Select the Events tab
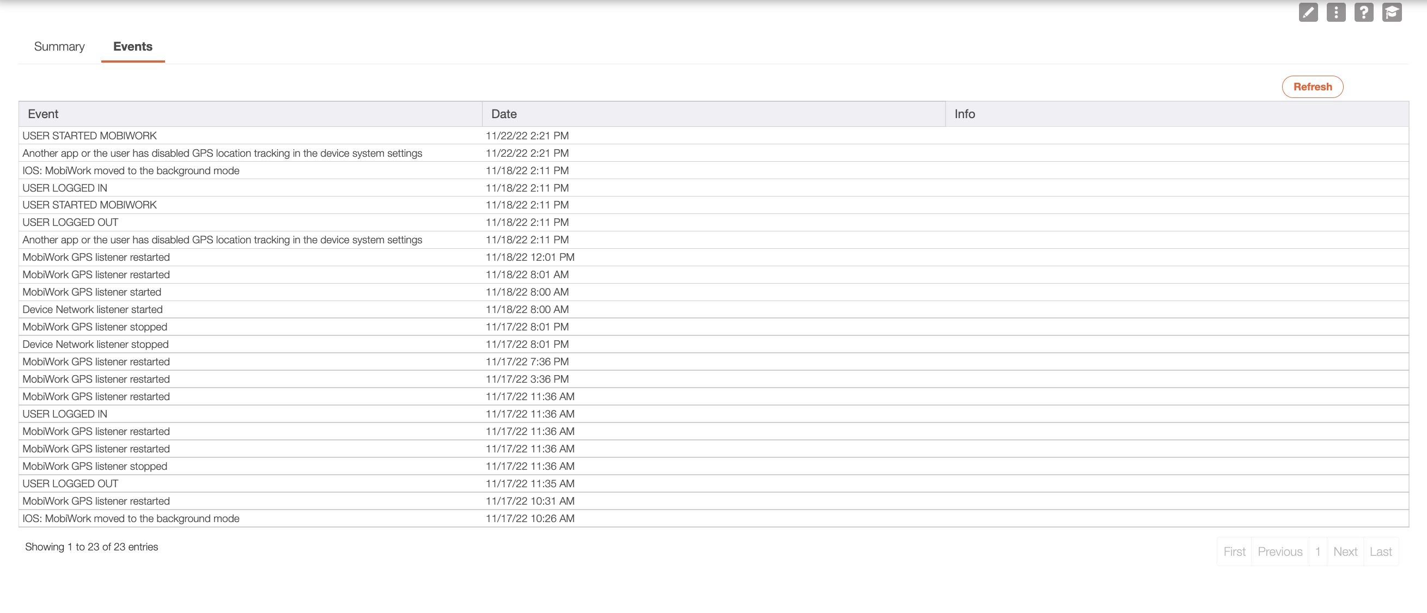The image size is (1427, 613). (x=132, y=46)
